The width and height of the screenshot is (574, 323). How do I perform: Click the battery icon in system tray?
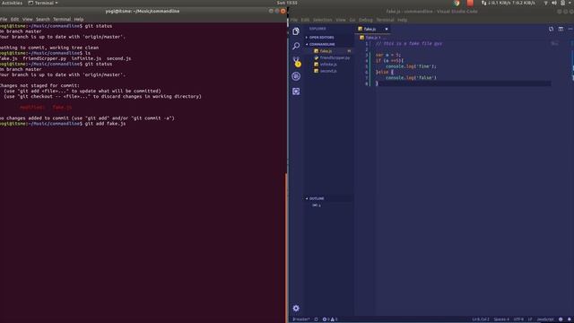(562, 3)
